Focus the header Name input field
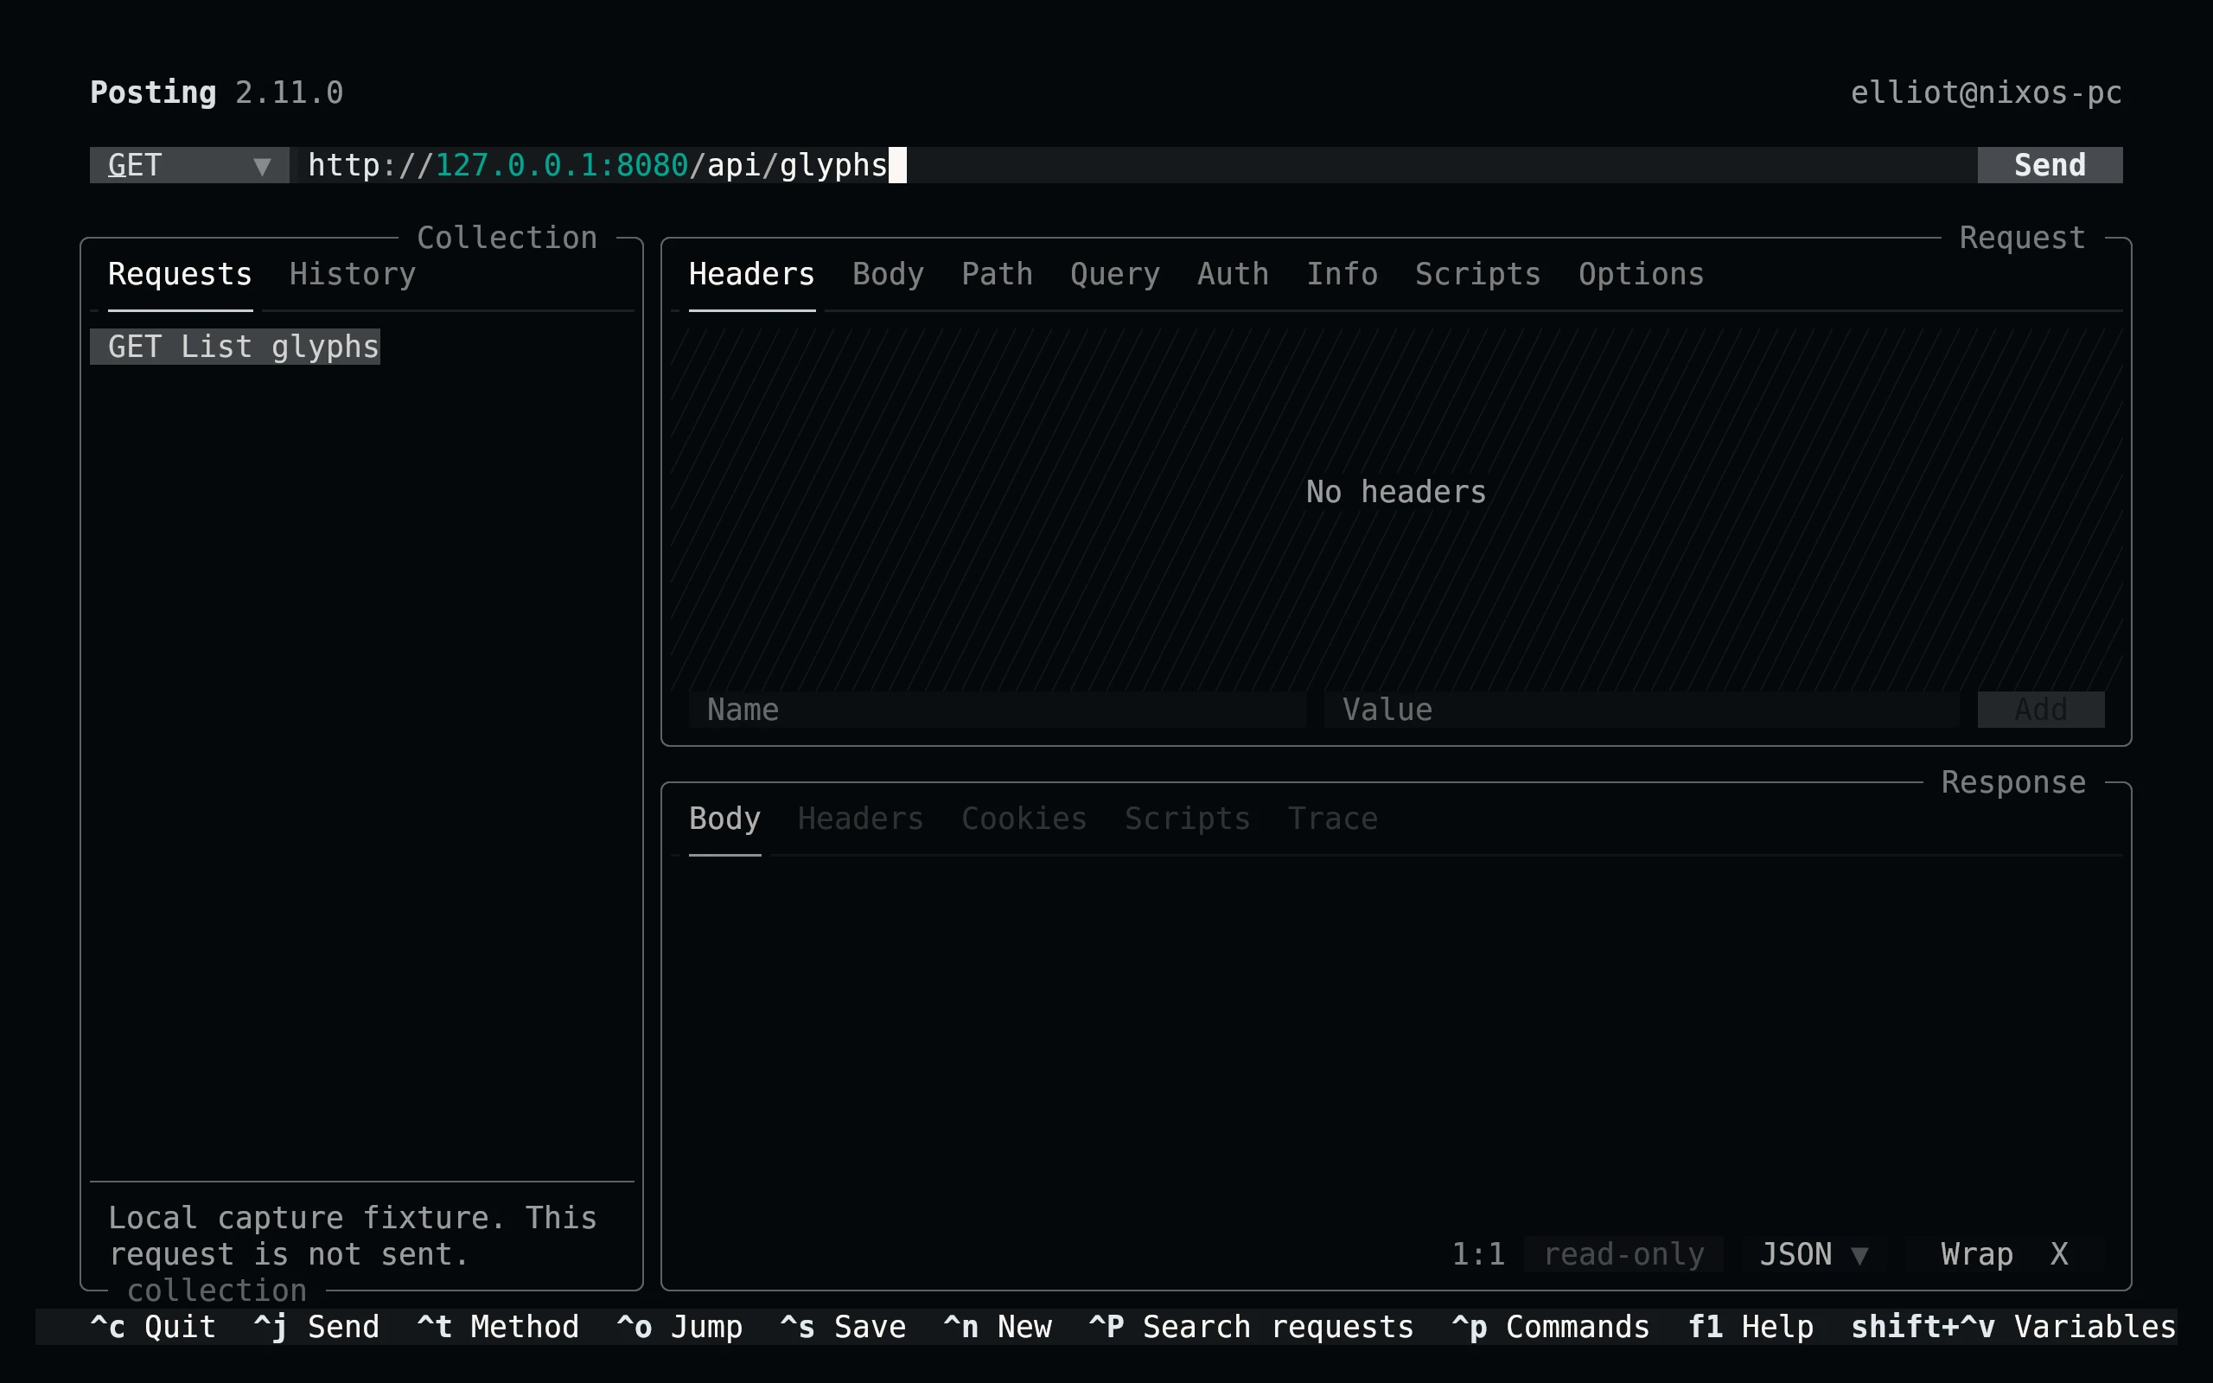This screenshot has height=1383, width=2213. (997, 710)
